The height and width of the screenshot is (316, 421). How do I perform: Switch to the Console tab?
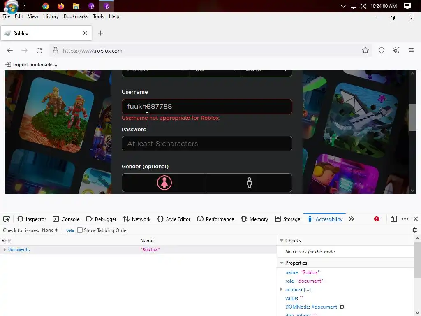pyautogui.click(x=66, y=219)
